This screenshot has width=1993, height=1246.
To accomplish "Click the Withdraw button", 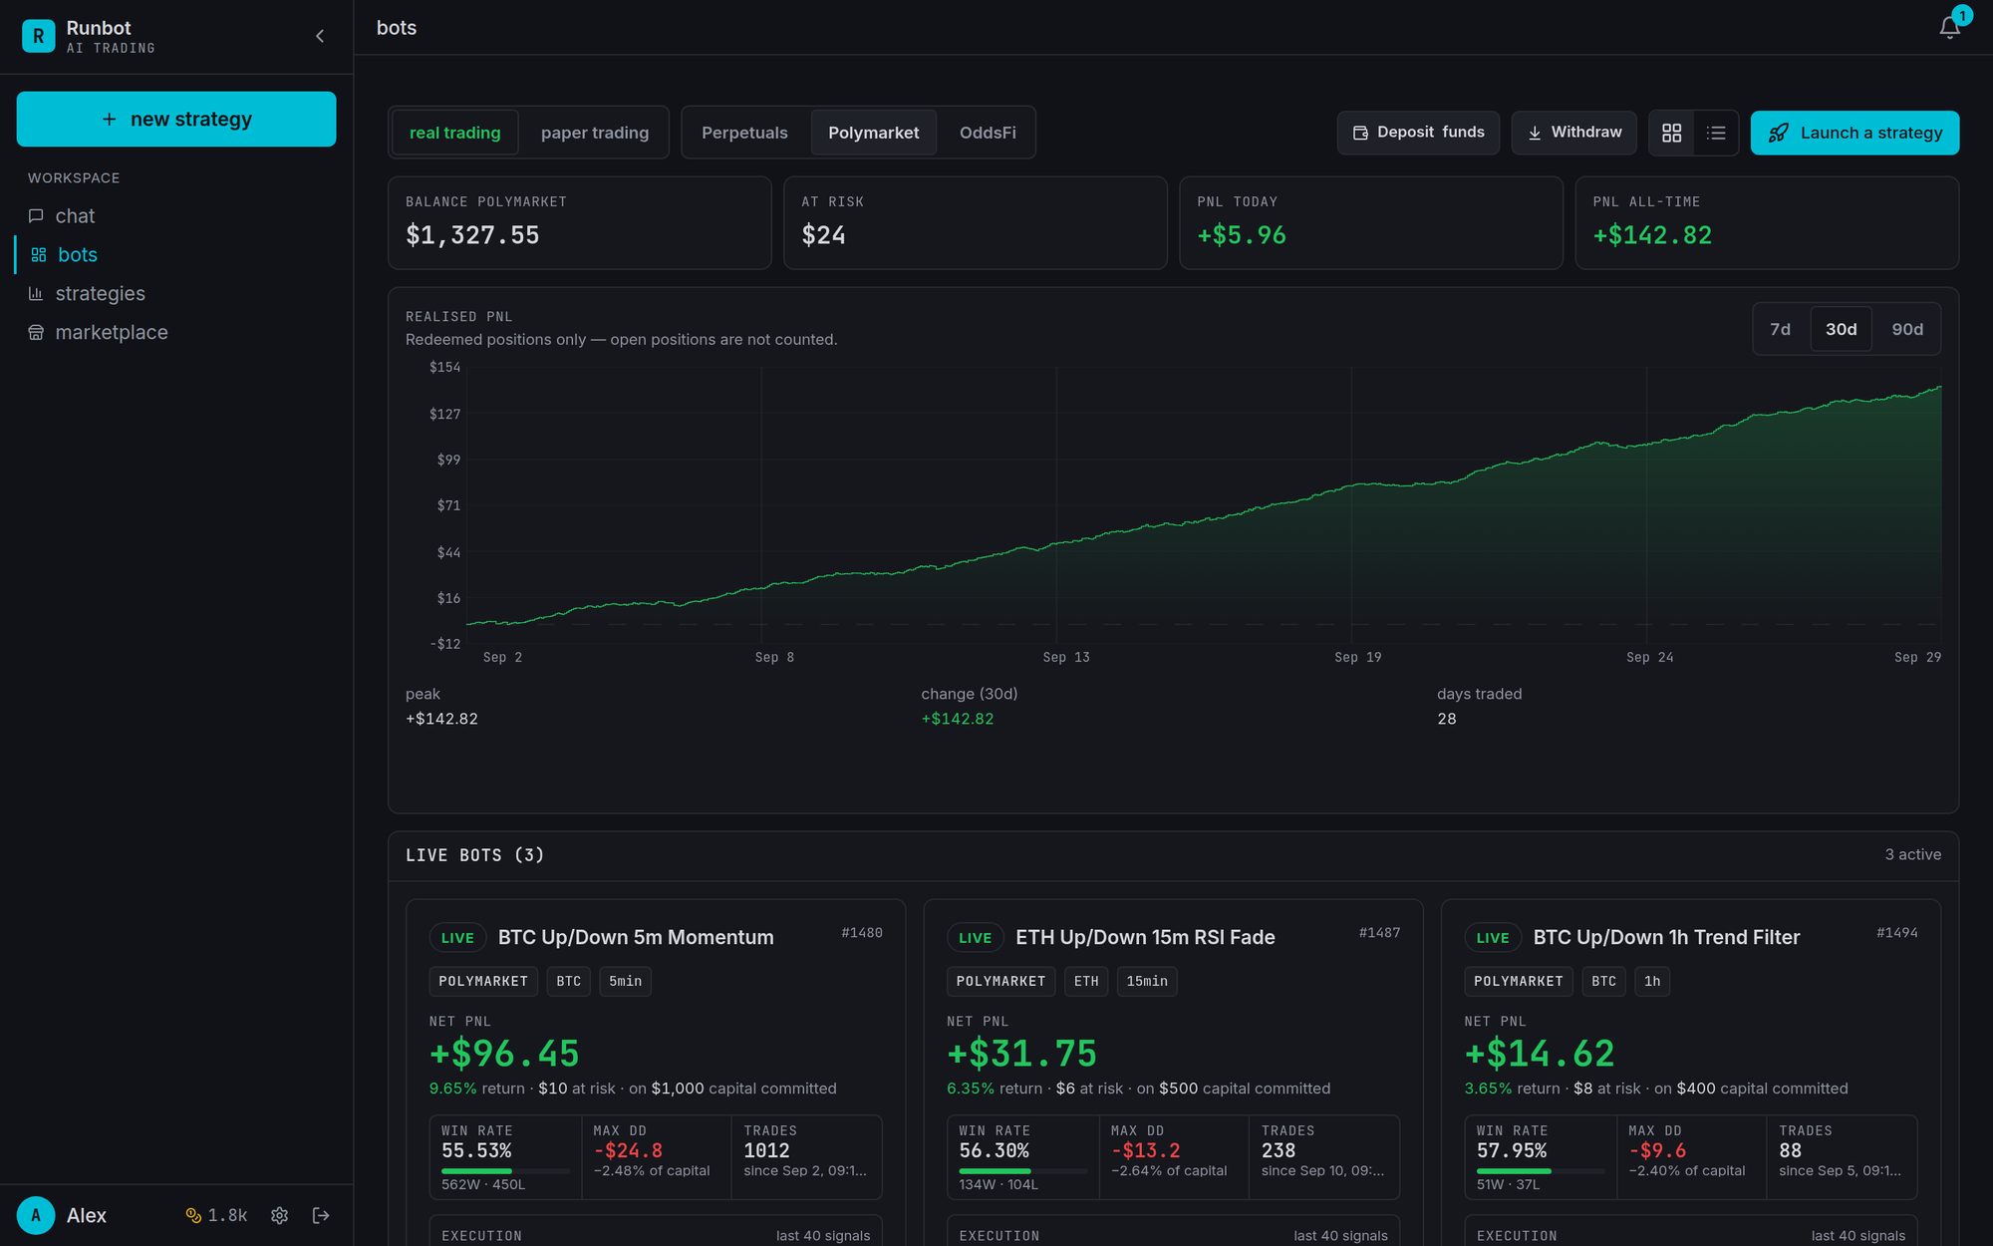I will click(1574, 133).
